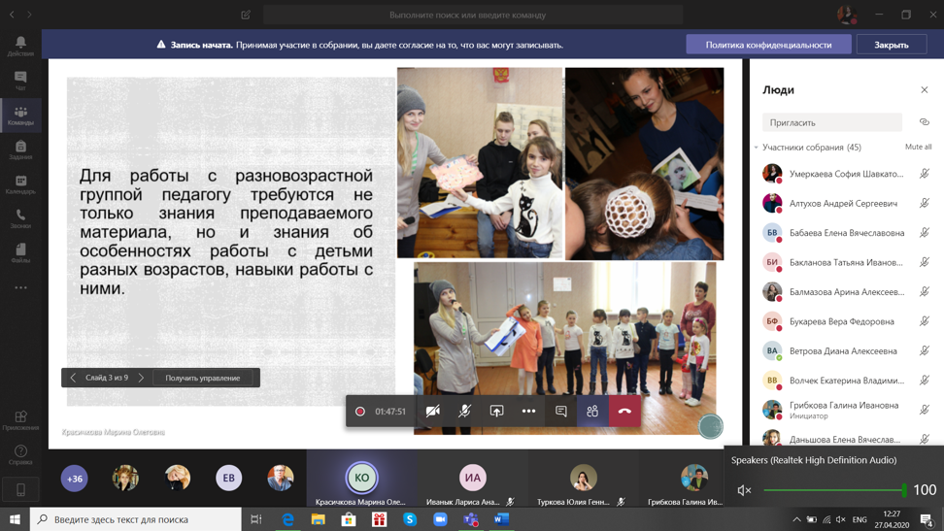Open the Calendar in the left sidebar

point(20,184)
